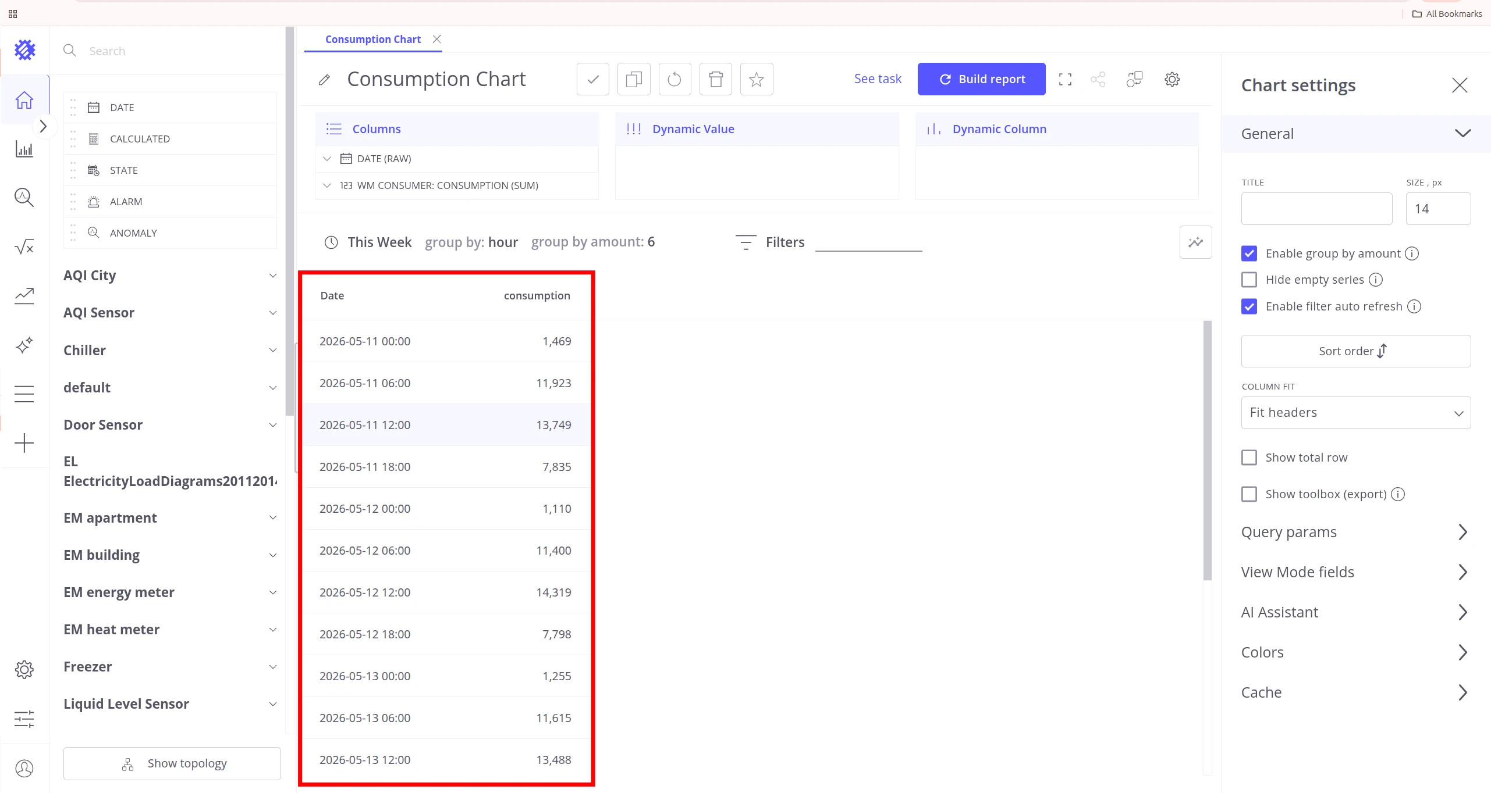Click the favorite star icon in toolbar
This screenshot has height=793, width=1491.
756,79
